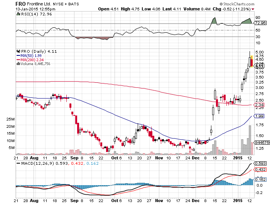Click the Low 4.06 value
Viewport: 270px width, 204px height.
click(151, 9)
